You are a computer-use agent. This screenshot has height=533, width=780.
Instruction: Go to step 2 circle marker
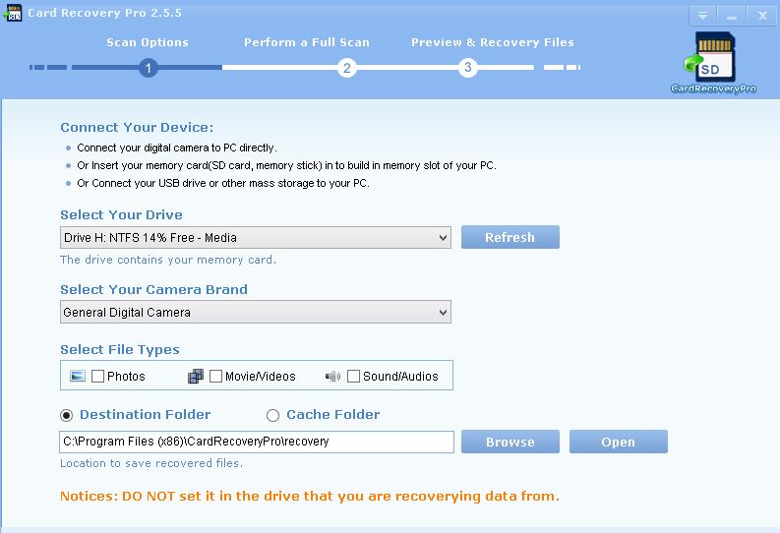click(347, 68)
